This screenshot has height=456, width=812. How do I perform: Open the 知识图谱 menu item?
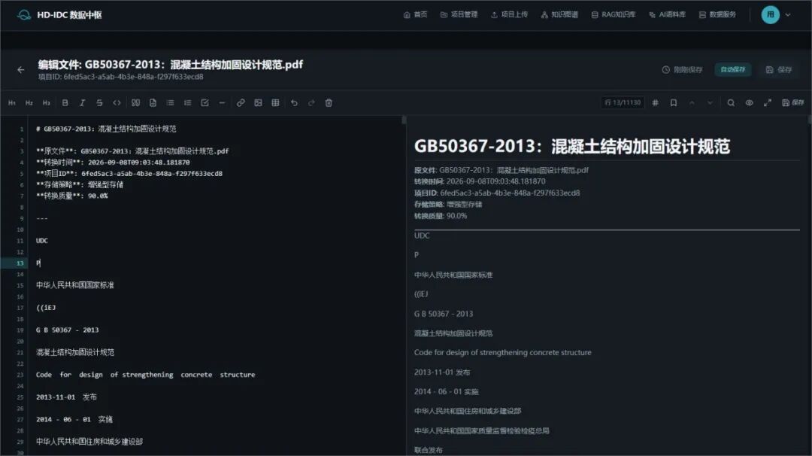pyautogui.click(x=559, y=14)
